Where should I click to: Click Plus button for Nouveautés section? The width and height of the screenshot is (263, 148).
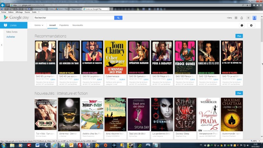(x=239, y=93)
